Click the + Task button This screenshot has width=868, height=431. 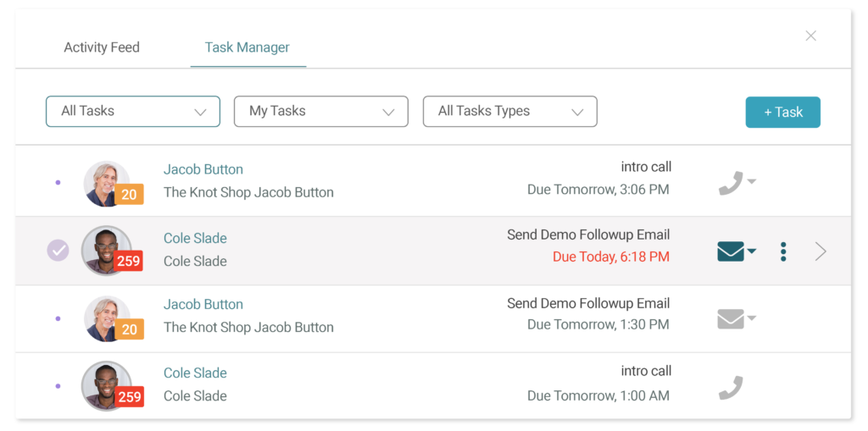[x=782, y=113]
